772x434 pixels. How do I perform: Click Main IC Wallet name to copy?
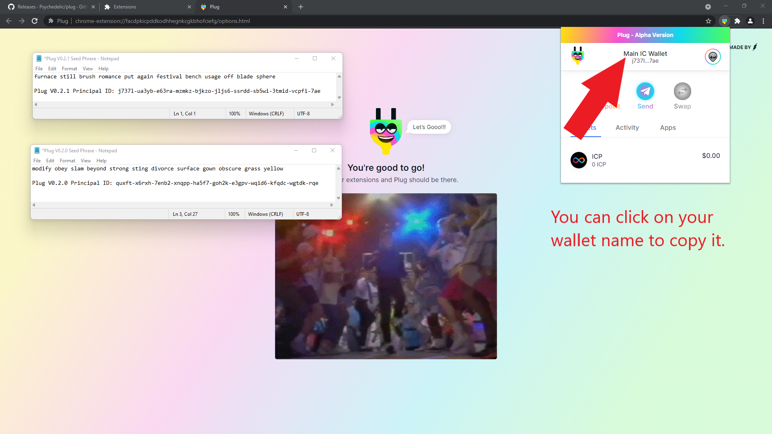pos(645,53)
